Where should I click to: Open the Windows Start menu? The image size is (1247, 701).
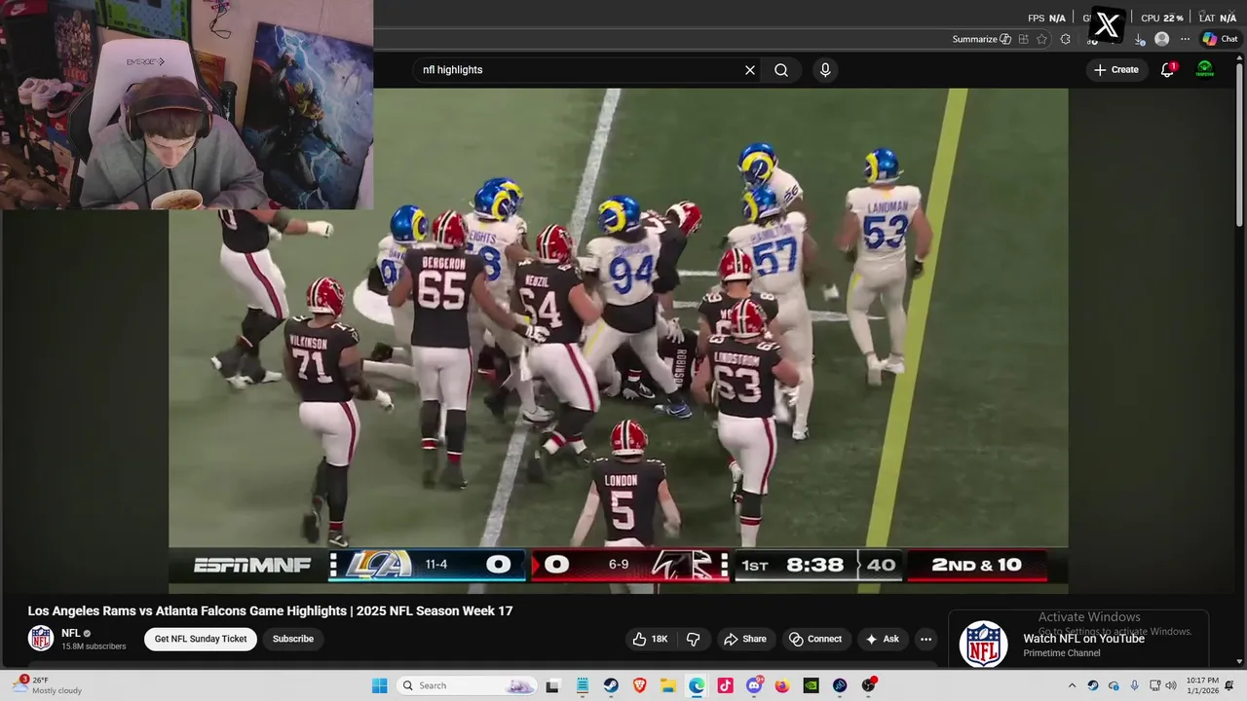click(x=380, y=685)
